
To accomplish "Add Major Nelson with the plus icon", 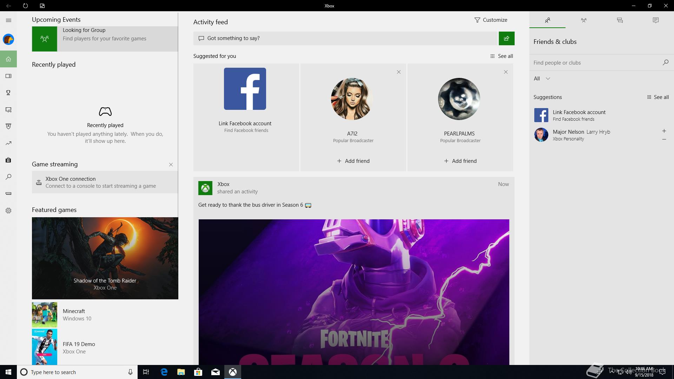I will [664, 131].
